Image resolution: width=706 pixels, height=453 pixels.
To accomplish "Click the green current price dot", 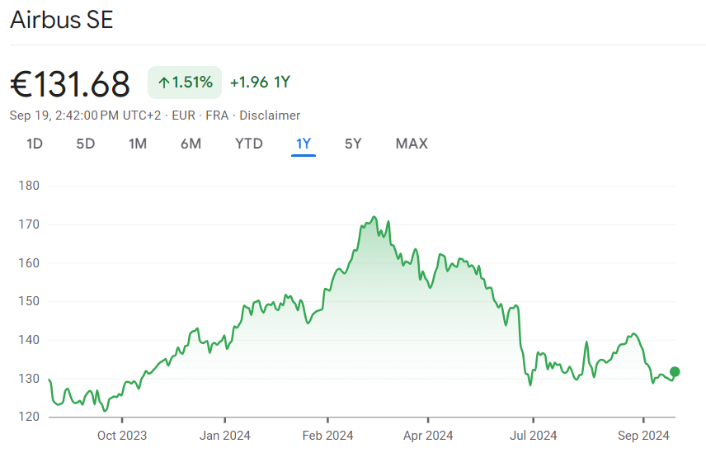I will (675, 371).
